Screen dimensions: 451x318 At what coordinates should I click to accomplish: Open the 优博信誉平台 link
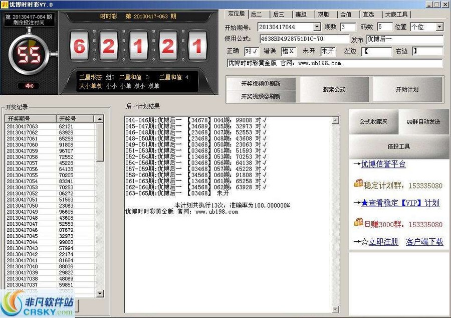[x=383, y=164]
